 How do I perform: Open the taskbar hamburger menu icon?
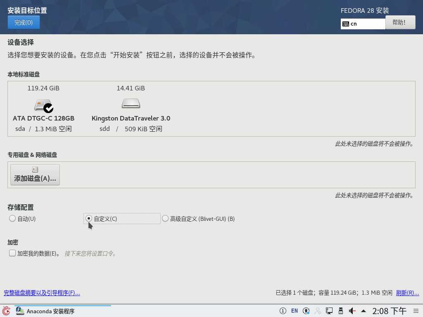pyautogui.click(x=416, y=311)
